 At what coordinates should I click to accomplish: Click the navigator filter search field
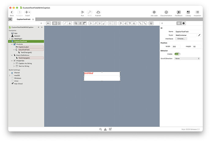click(24, 23)
